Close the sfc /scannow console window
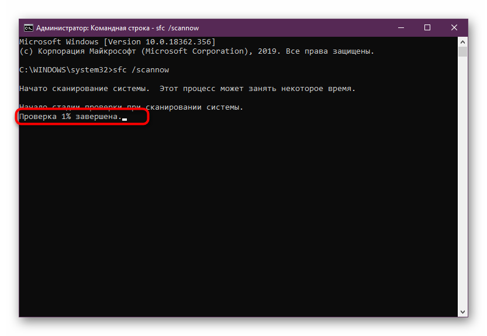Viewport: 487px width, 336px height. click(x=454, y=27)
